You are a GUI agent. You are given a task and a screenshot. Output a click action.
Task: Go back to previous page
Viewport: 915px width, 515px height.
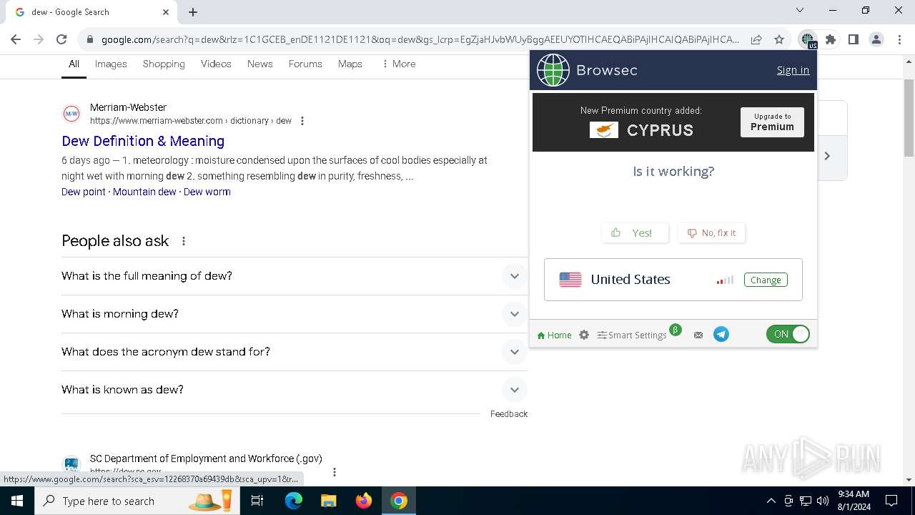coord(16,40)
